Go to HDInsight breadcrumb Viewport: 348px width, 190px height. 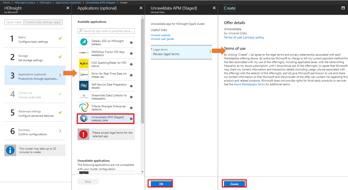tap(45, 3)
